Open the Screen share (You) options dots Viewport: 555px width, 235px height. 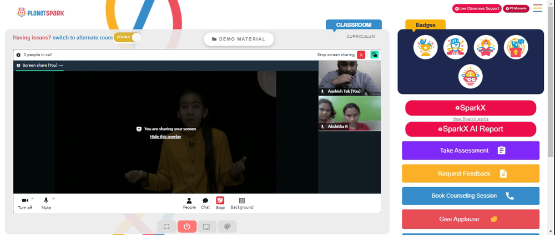click(61, 66)
